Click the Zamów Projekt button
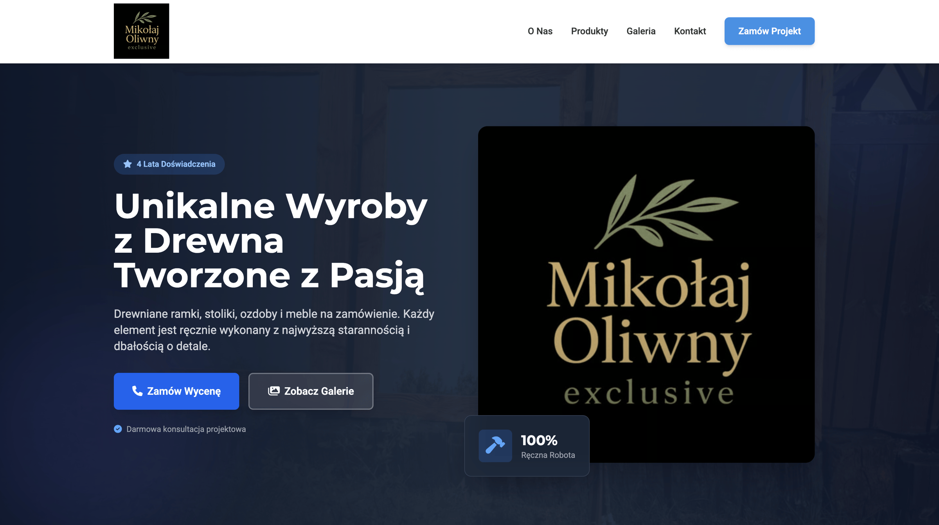 pyautogui.click(x=769, y=31)
